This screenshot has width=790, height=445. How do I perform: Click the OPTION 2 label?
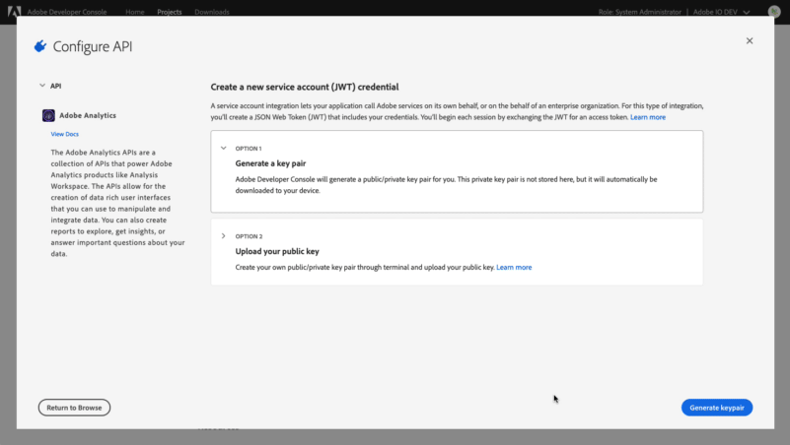coord(249,236)
